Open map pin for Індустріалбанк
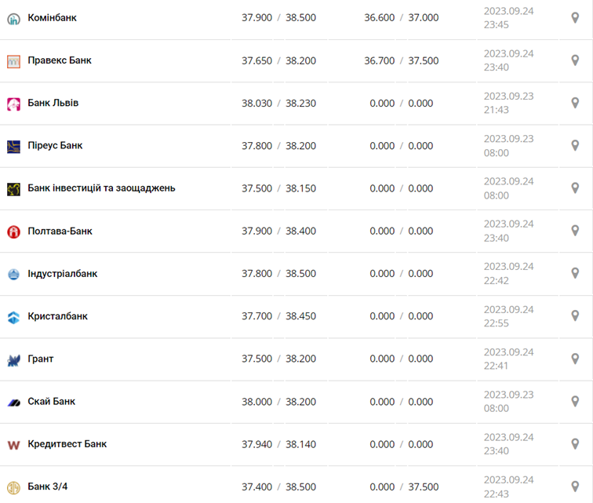Screen dimensions: 593x503 coord(575,273)
